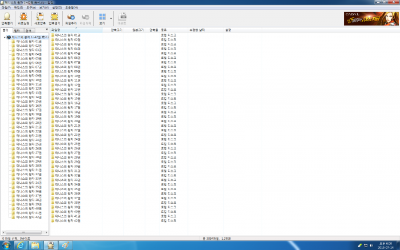This screenshot has height=250, width=400.
Task: Open the 설정(O) menu
Action: pyautogui.click(x=56, y=7)
